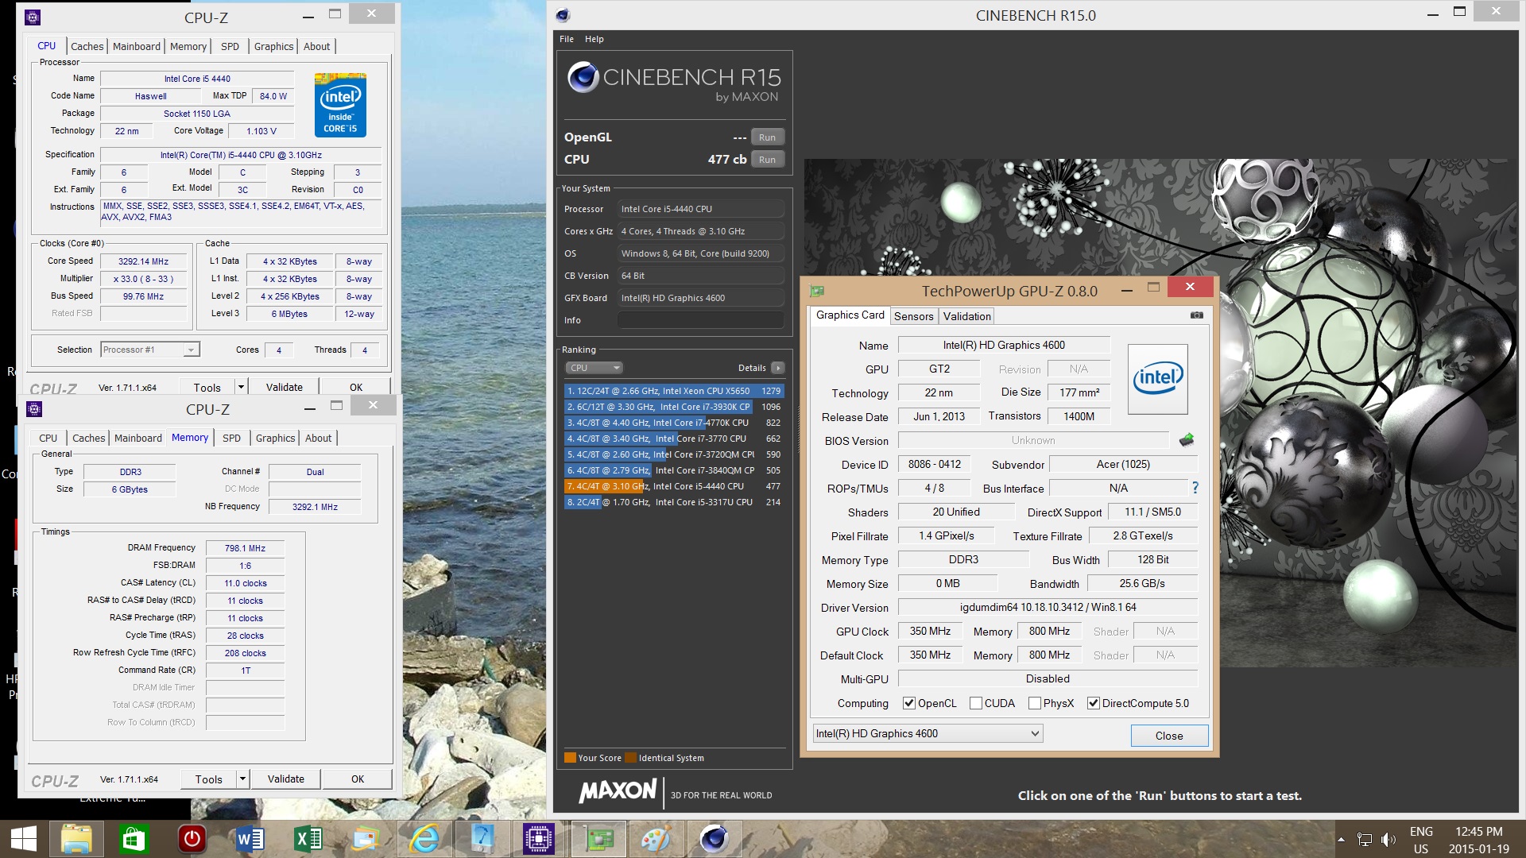This screenshot has width=1526, height=858.
Task: Open Word from the taskbar
Action: 250,839
